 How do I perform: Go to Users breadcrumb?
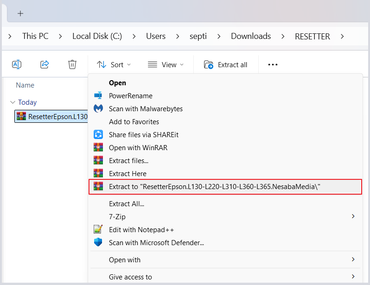[156, 36]
